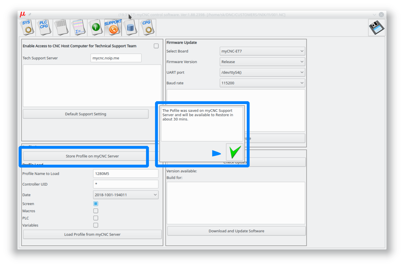Click the Tech Support Server field
404x267 pixels.
click(116, 58)
